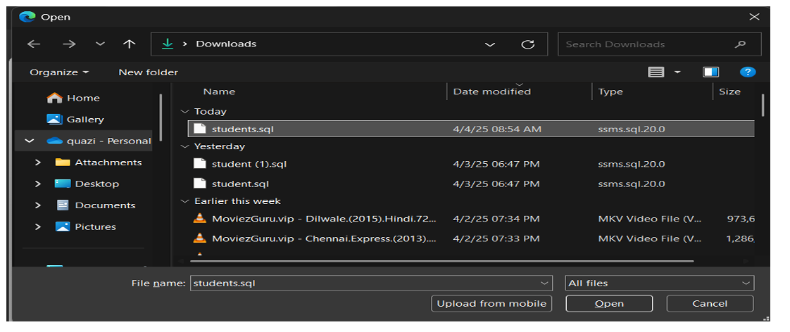
Task: Click the Upload from mobile button
Action: tap(491, 303)
